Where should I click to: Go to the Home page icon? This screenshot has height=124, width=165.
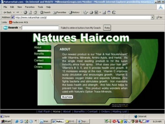[35, 12]
